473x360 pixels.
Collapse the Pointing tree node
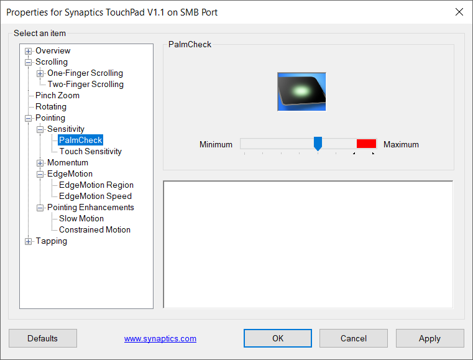click(x=28, y=118)
